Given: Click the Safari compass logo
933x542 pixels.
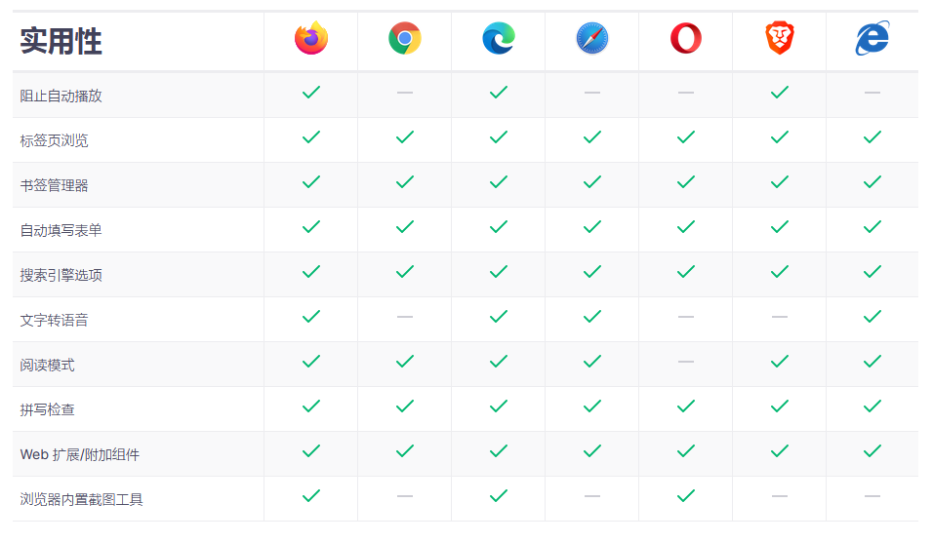Looking at the screenshot, I should tap(592, 39).
